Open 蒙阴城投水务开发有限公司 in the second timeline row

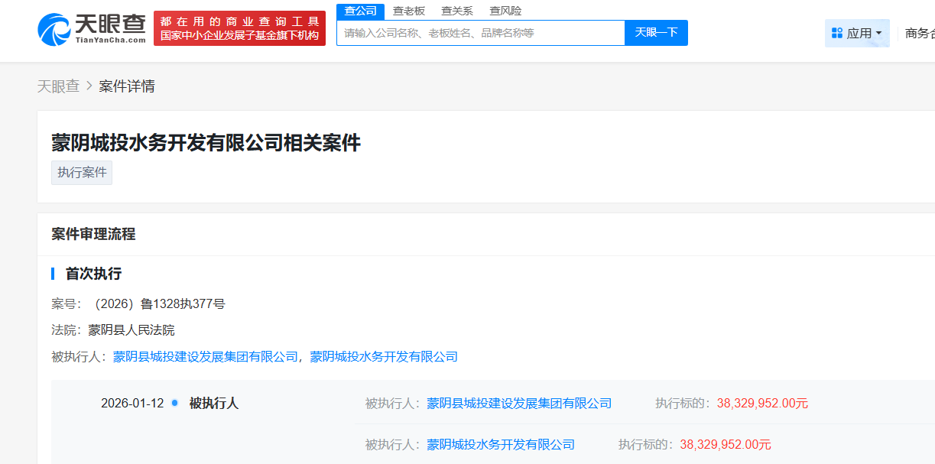[x=501, y=445]
